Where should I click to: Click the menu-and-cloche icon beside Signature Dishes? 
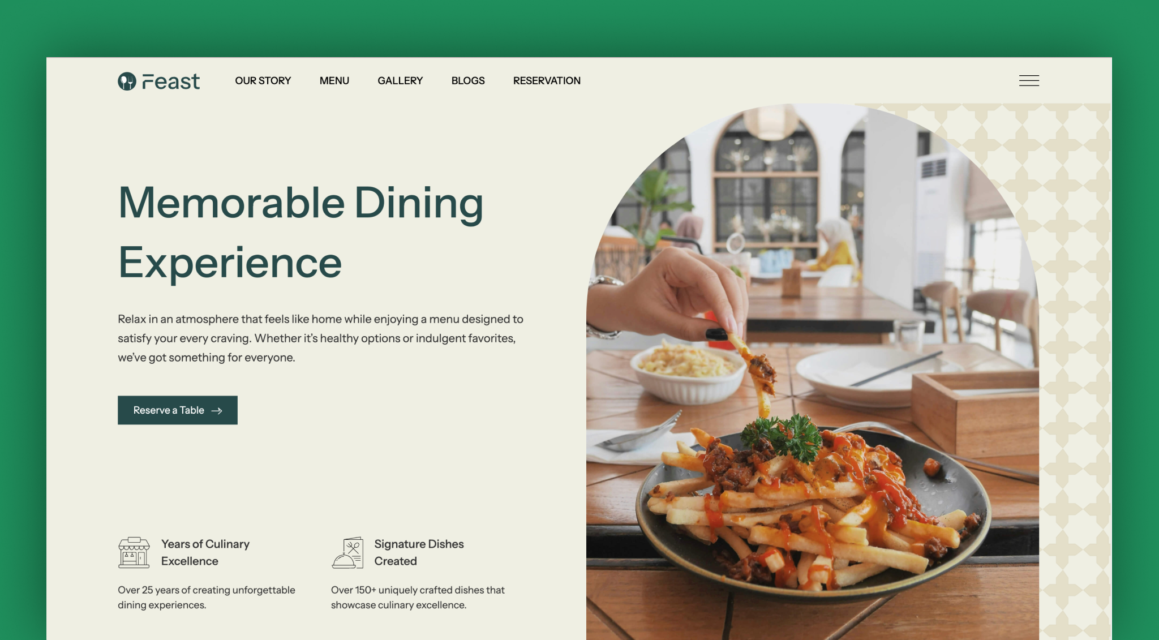click(x=347, y=552)
